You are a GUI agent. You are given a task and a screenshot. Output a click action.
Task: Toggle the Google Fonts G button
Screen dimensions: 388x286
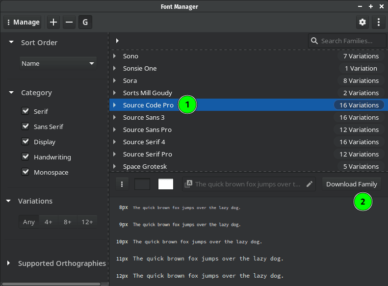[85, 22]
